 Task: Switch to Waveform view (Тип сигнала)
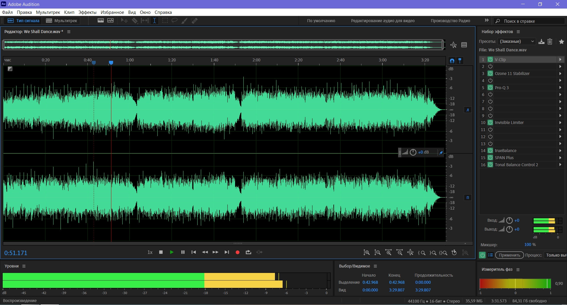pyautogui.click(x=23, y=21)
